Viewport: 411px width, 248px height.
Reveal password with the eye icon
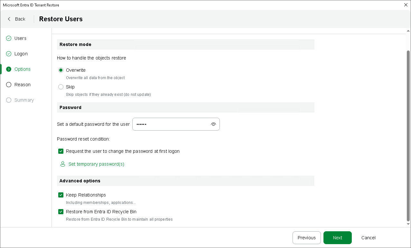pyautogui.click(x=213, y=124)
